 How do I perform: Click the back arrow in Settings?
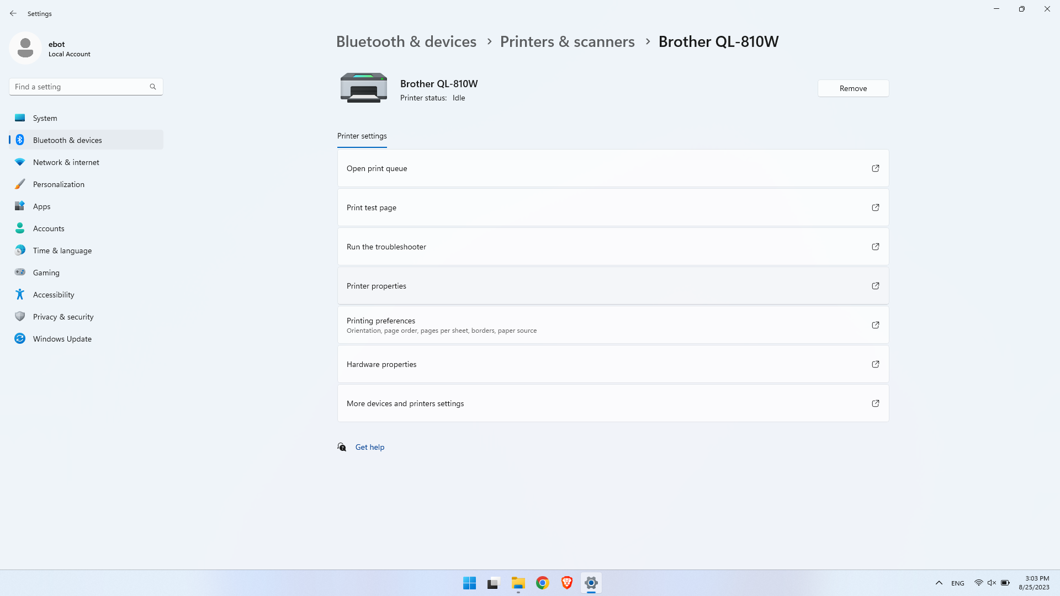(13, 13)
